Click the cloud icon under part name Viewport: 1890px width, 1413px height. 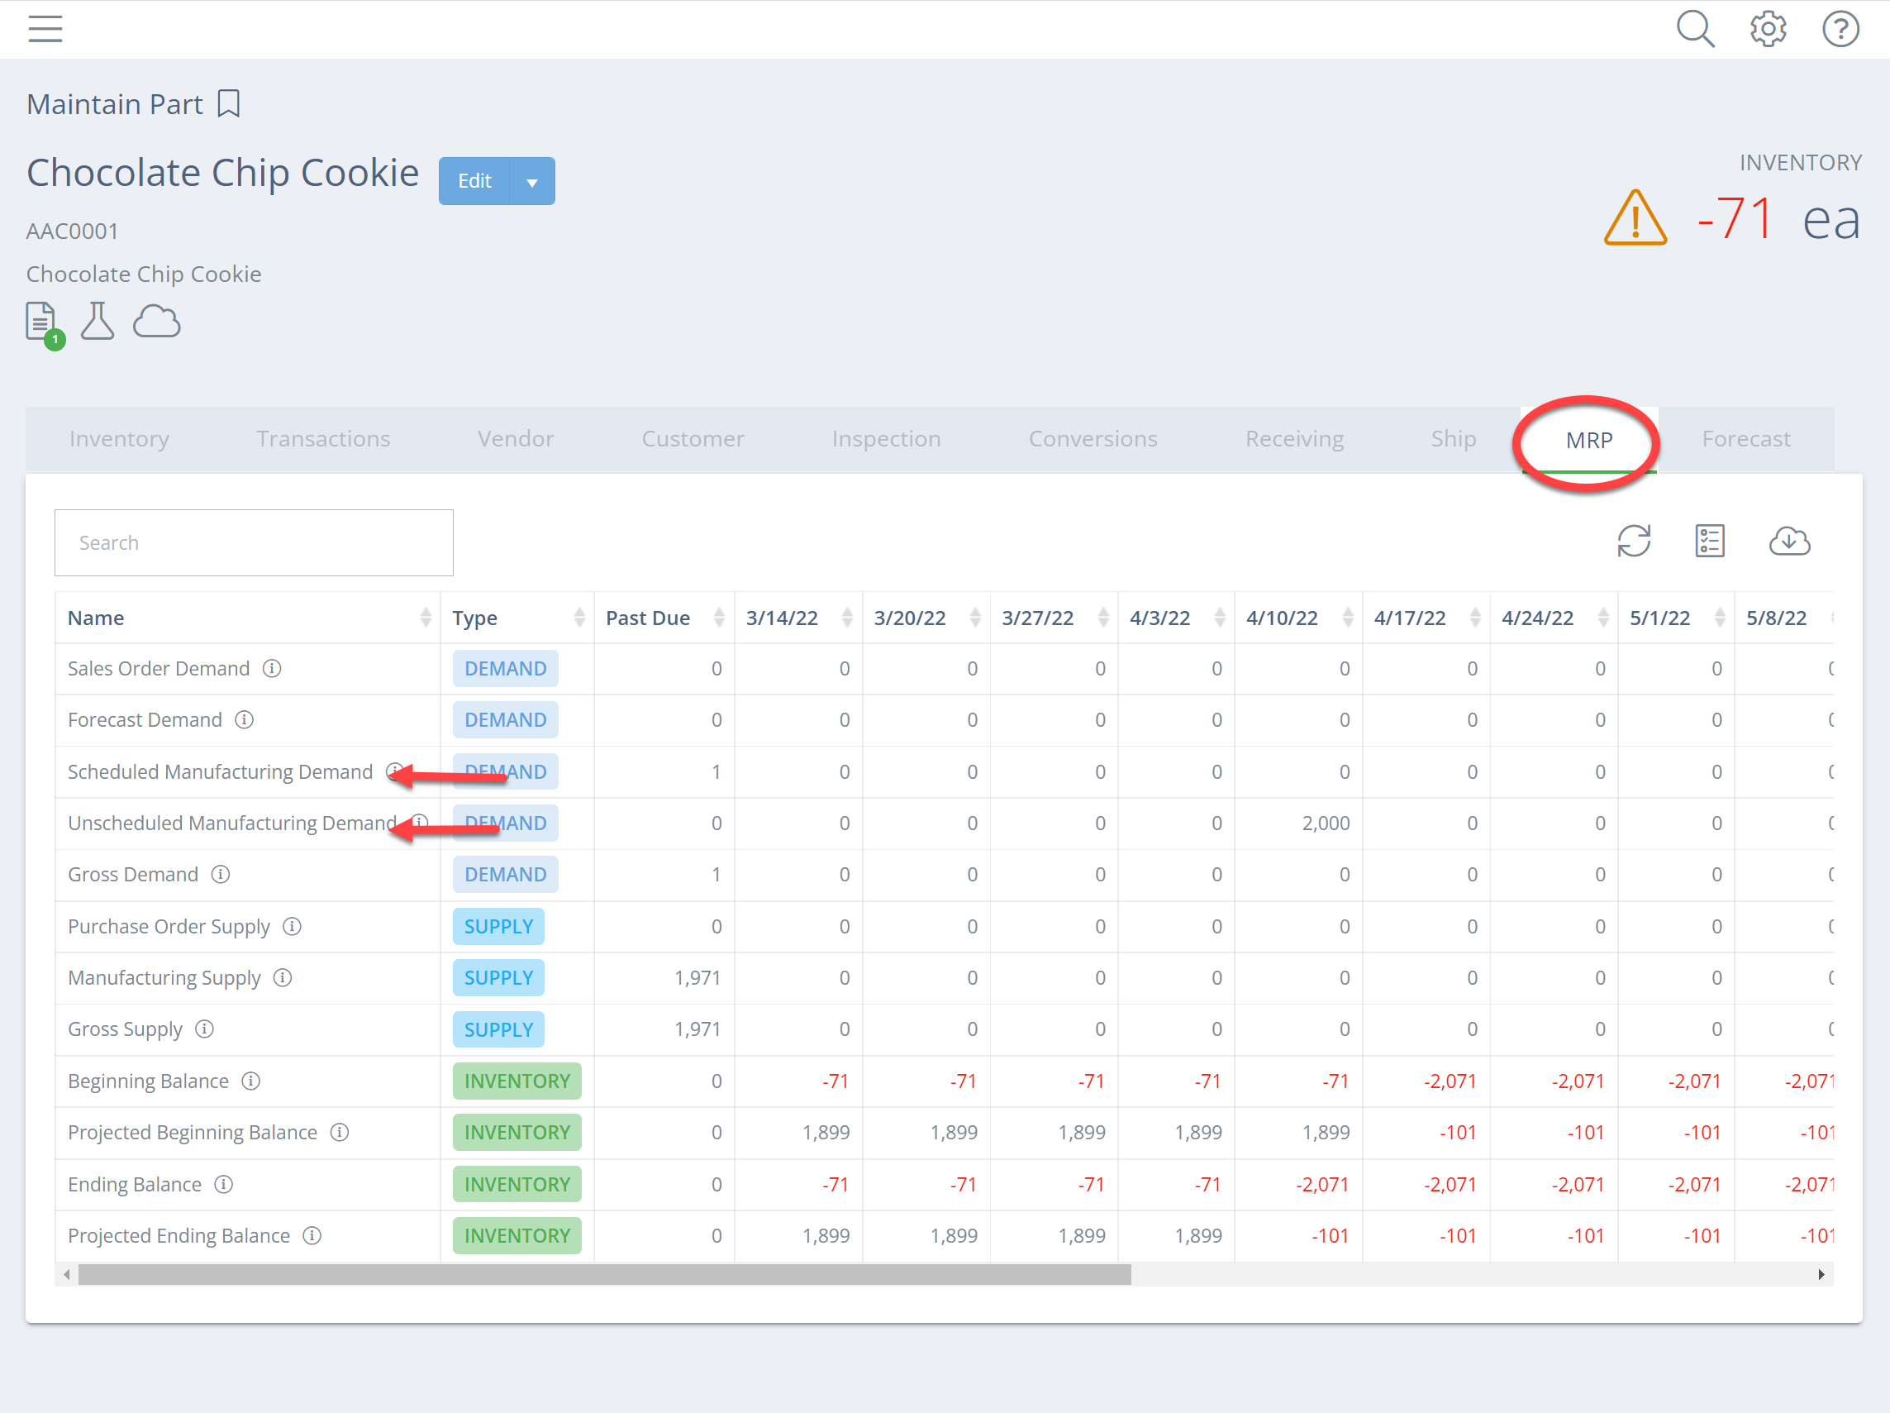pyautogui.click(x=156, y=322)
